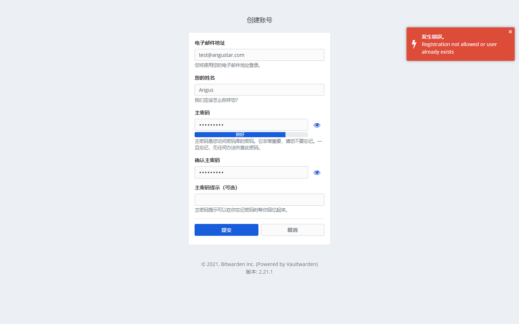
Task: Show the master password with eye icon
Action: click(317, 125)
